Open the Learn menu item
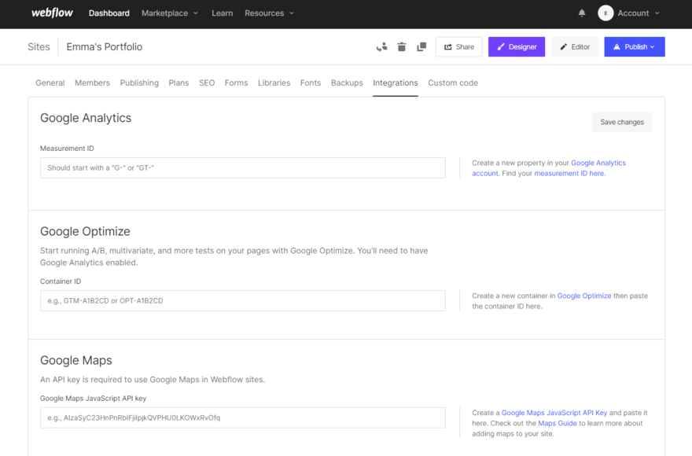The width and height of the screenshot is (692, 456). [x=222, y=13]
